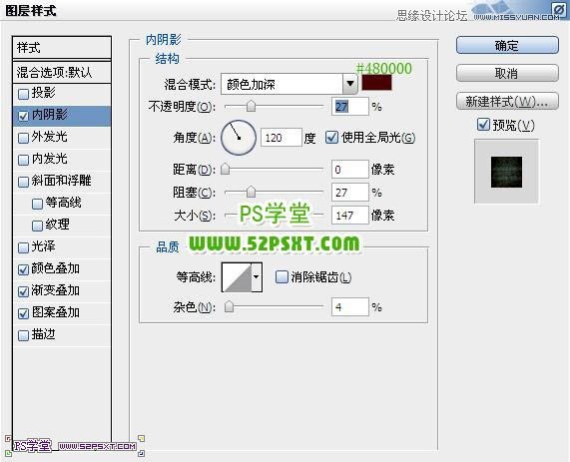Enable 消除锯齿 anti-alias checkbox
The height and width of the screenshot is (462, 570).
pyautogui.click(x=282, y=277)
